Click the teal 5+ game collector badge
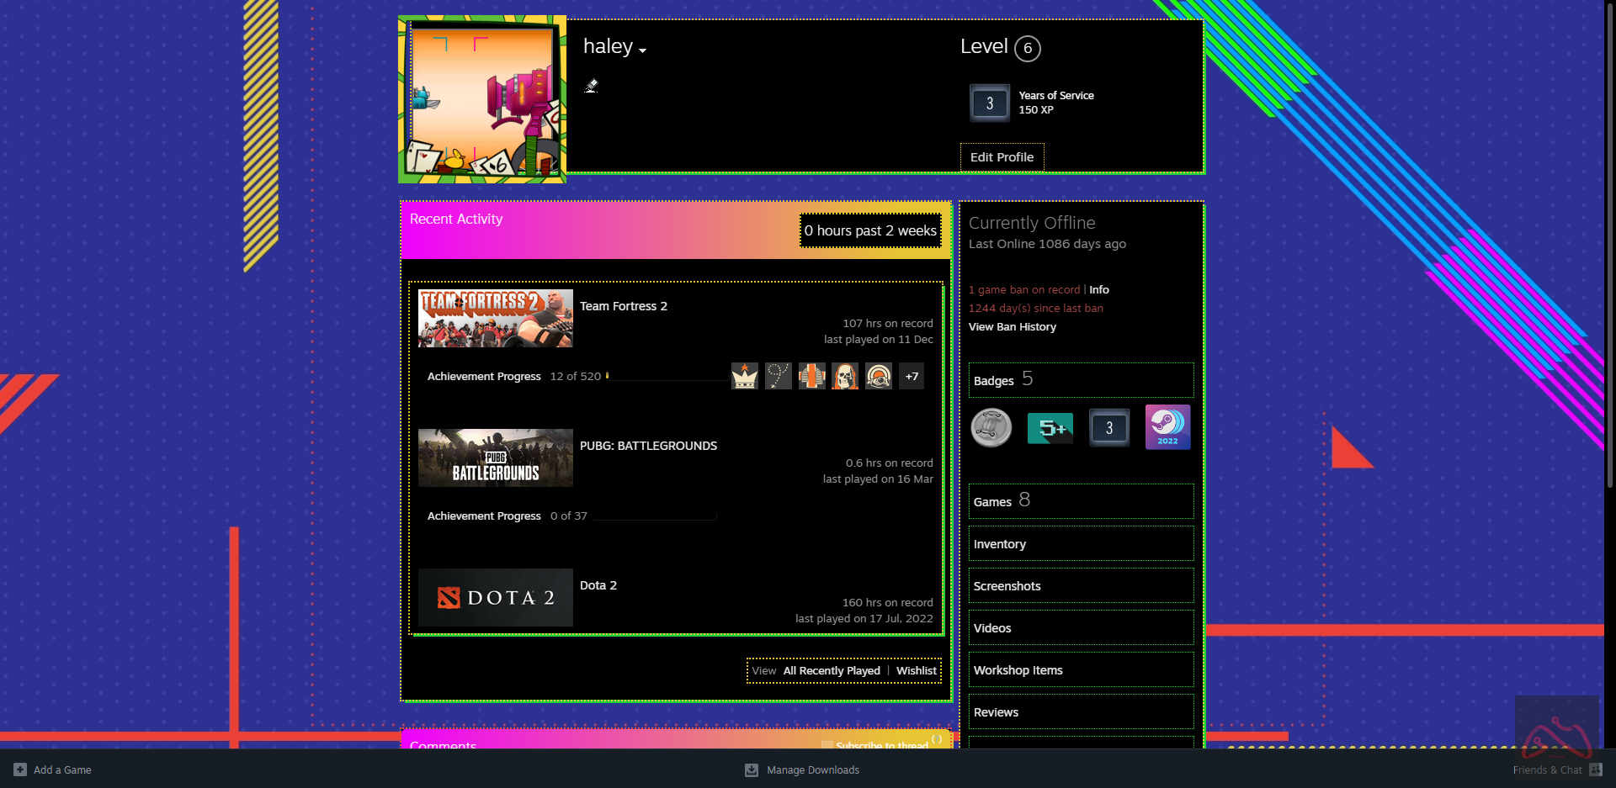Image resolution: width=1616 pixels, height=788 pixels. (x=1050, y=428)
